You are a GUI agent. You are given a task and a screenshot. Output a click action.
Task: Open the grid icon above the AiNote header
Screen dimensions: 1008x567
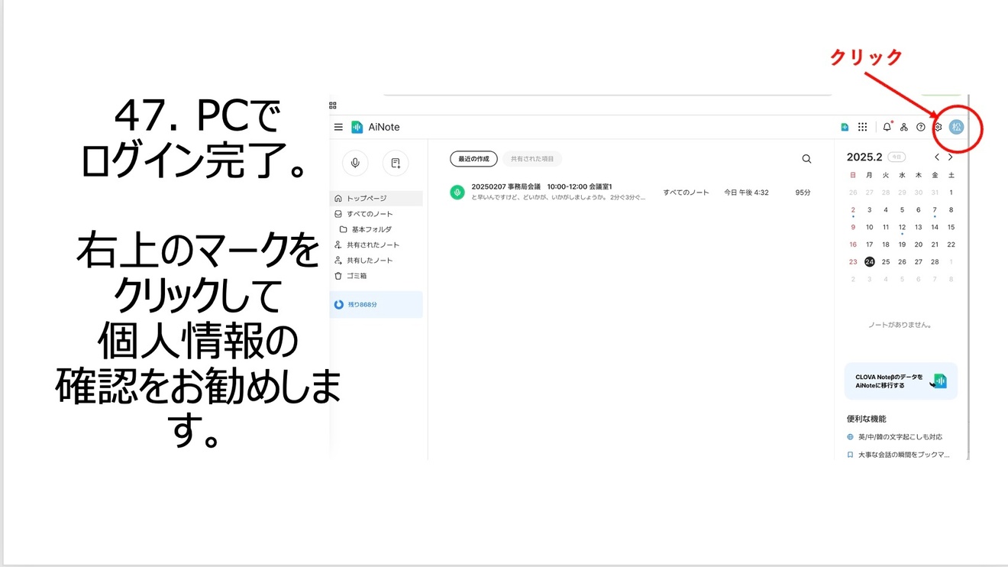(333, 105)
